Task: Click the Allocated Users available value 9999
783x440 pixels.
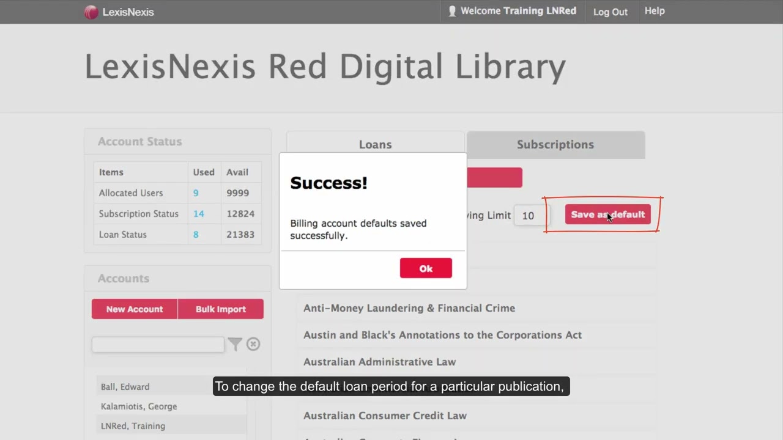Action: 237,193
